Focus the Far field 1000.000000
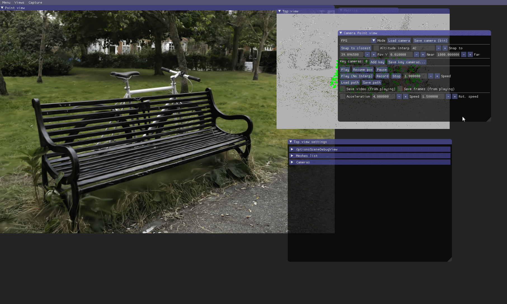The height and width of the screenshot is (304, 507). point(448,55)
